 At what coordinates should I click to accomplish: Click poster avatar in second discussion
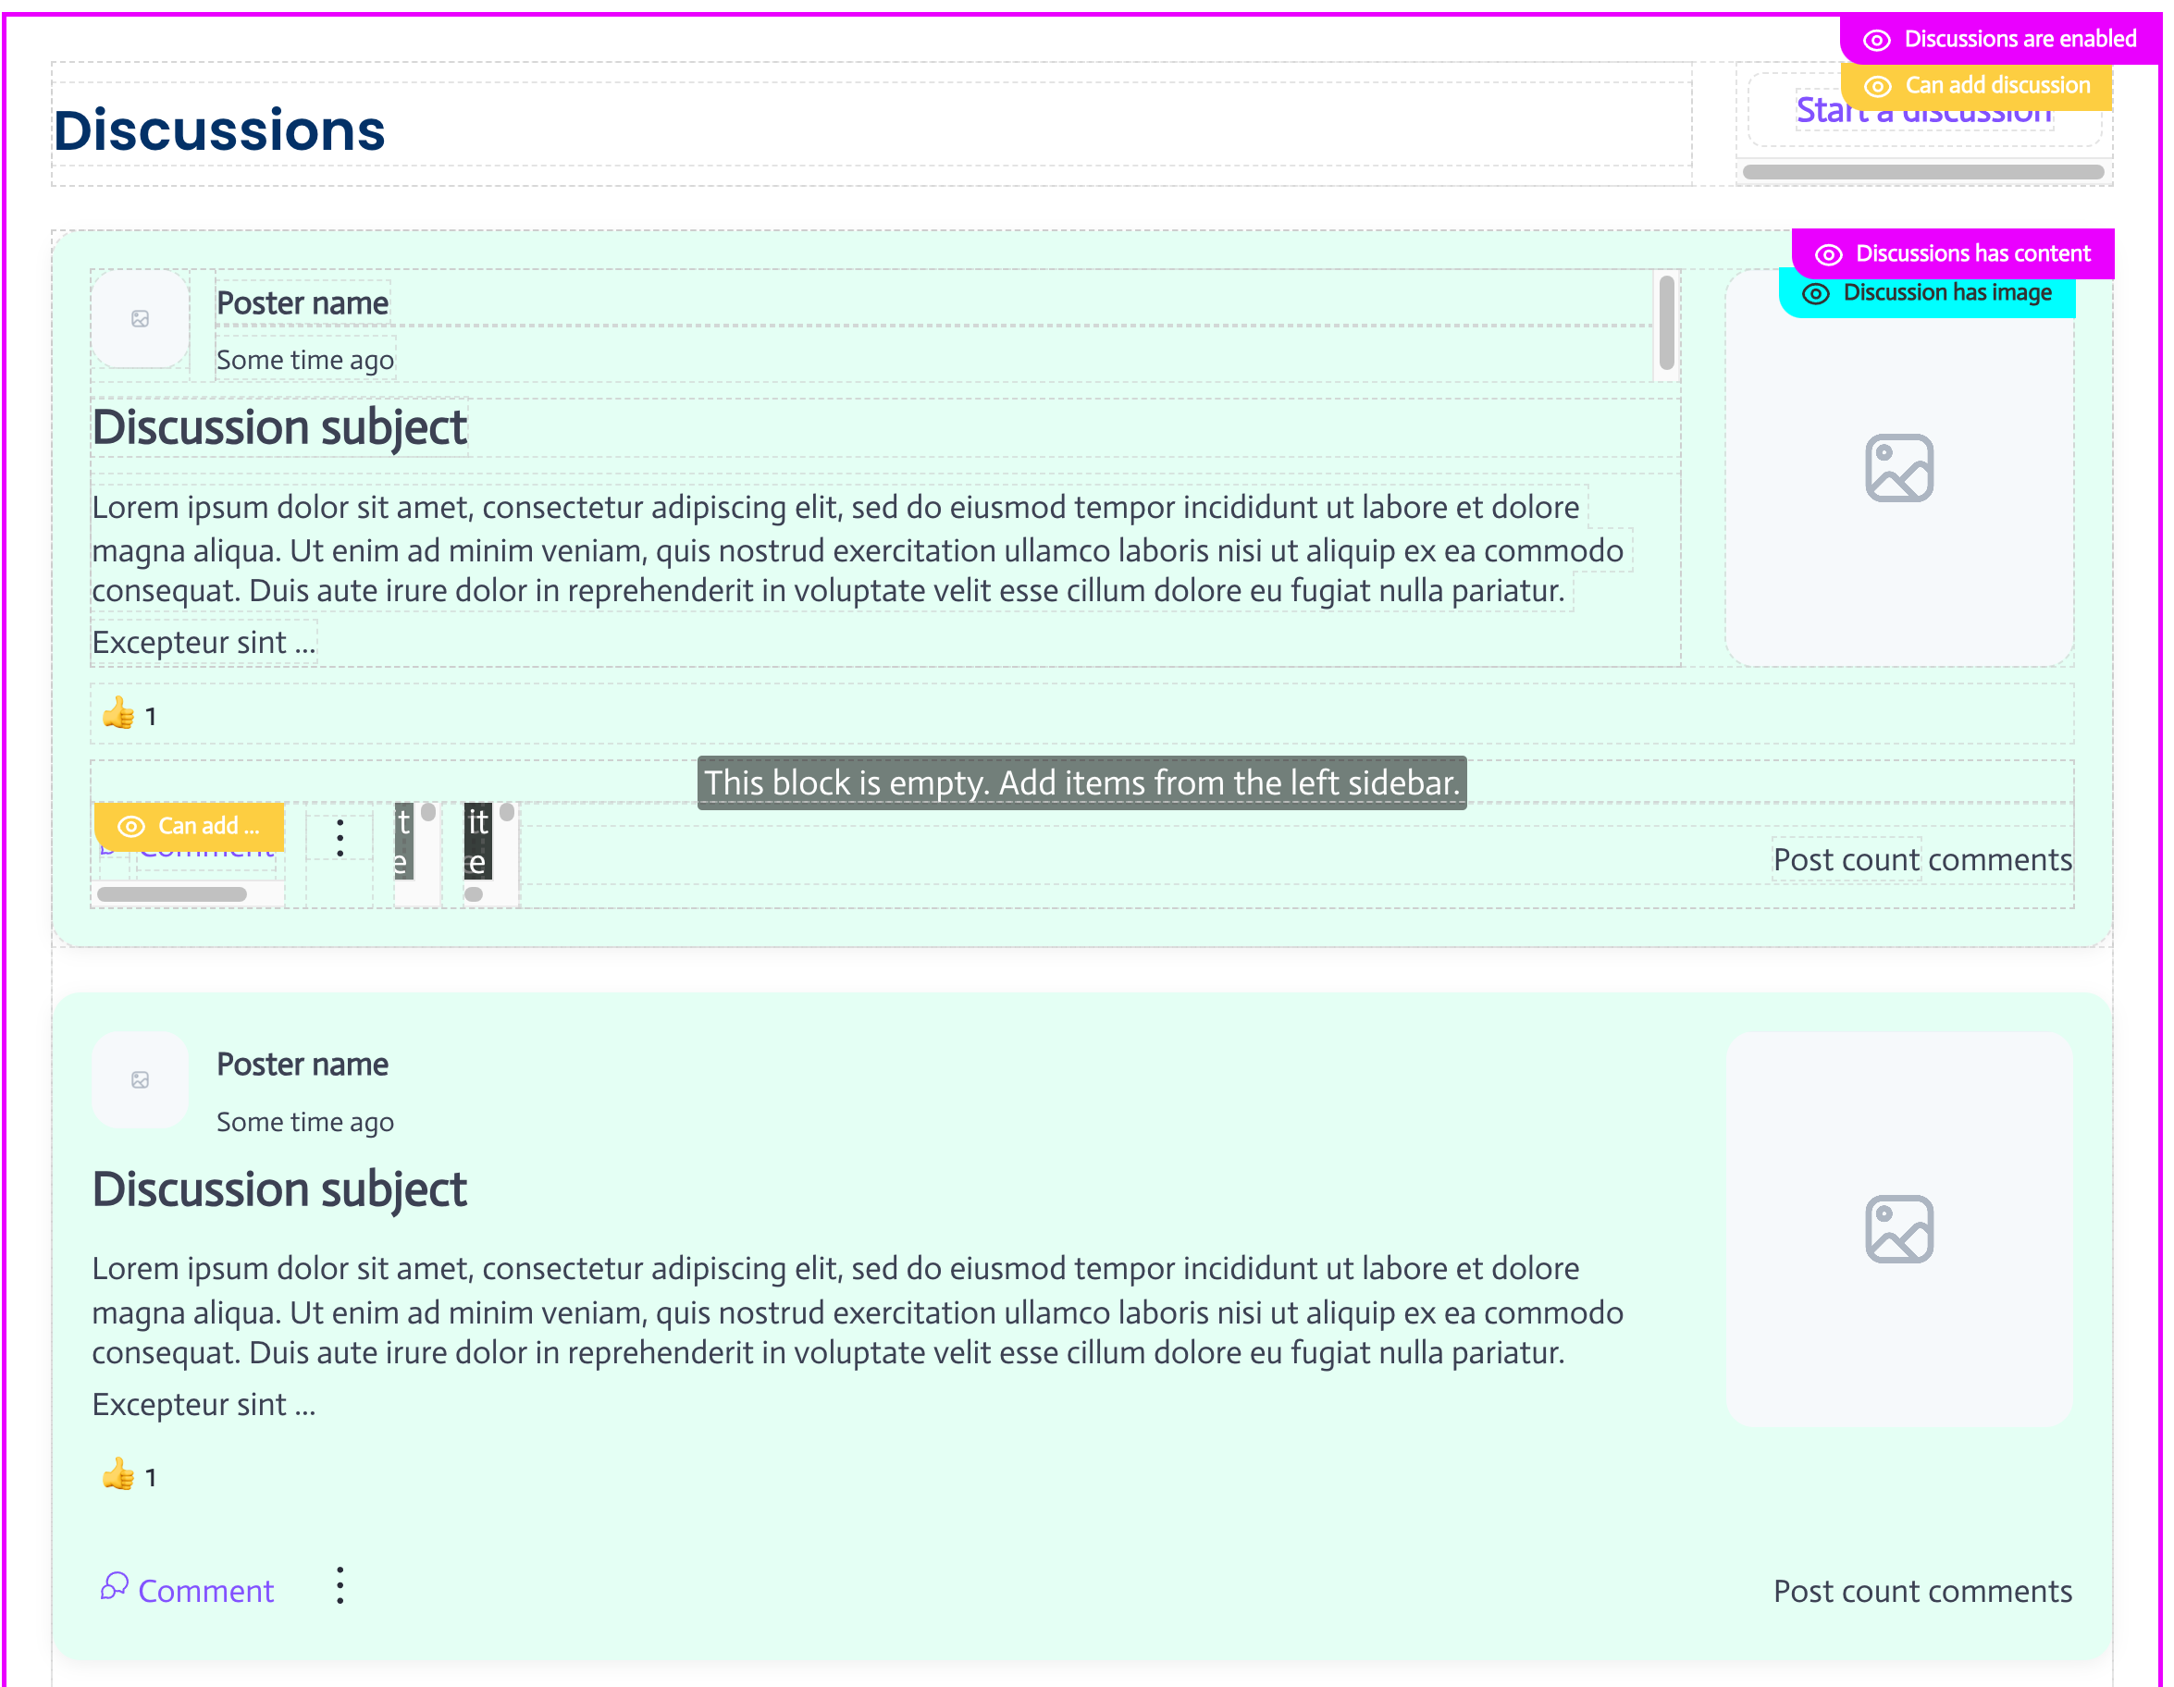[141, 1080]
